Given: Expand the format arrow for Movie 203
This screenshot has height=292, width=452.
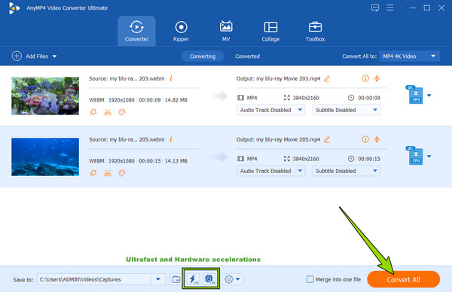Looking at the screenshot, I should pyautogui.click(x=429, y=96).
